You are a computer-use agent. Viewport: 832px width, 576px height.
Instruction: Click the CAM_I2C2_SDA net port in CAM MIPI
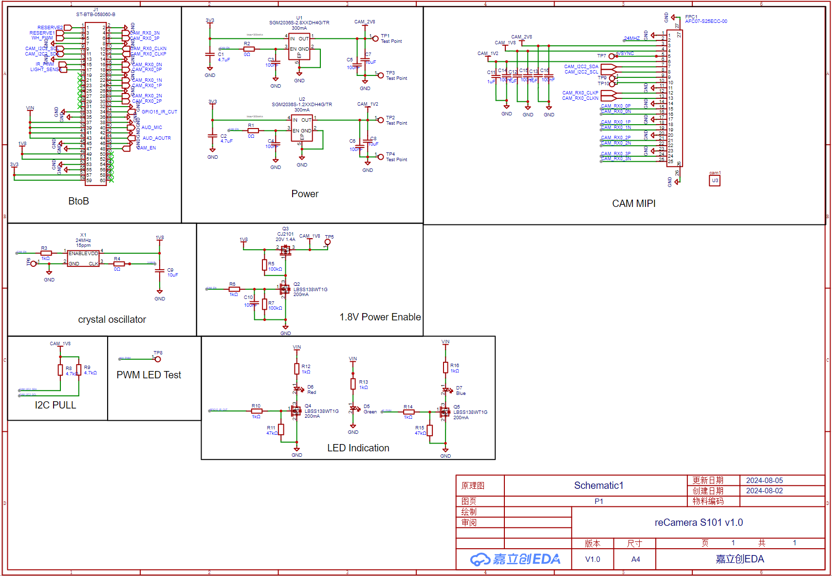(x=581, y=67)
